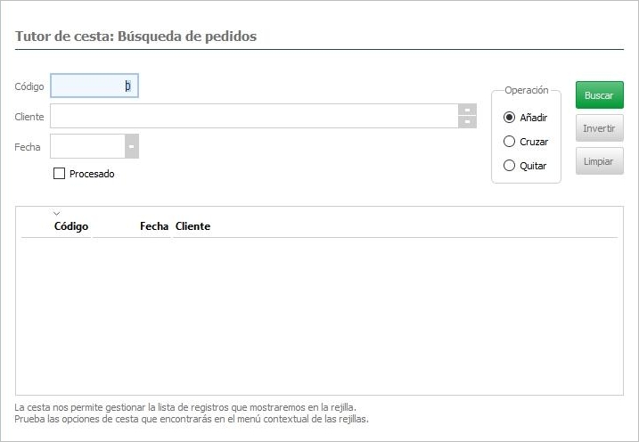Select the Añadir operation radio button

point(510,118)
